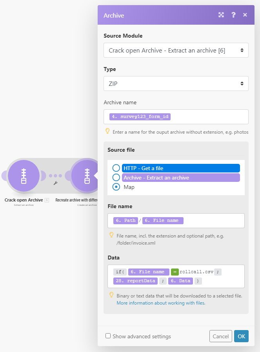Click the lightbulb hint under Data field
Image resolution: width=260 pixels, height=352 pixels.
click(111, 295)
